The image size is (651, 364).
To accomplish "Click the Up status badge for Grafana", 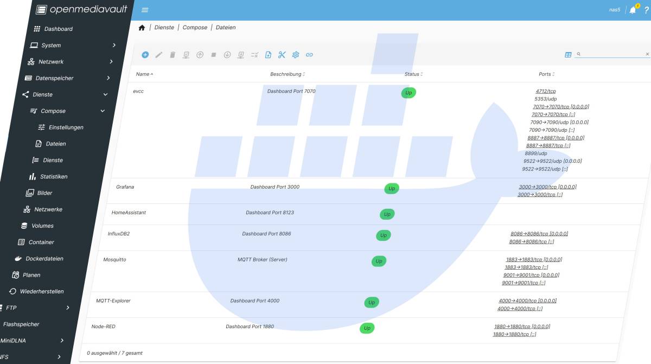I will tap(392, 189).
